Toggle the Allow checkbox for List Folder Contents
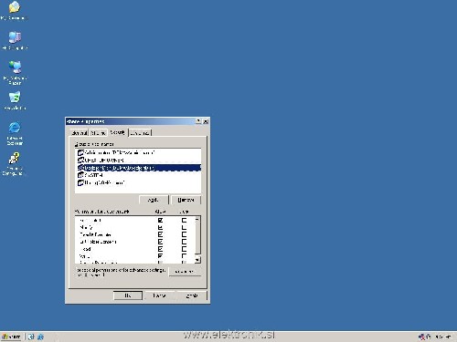 [x=160, y=242]
